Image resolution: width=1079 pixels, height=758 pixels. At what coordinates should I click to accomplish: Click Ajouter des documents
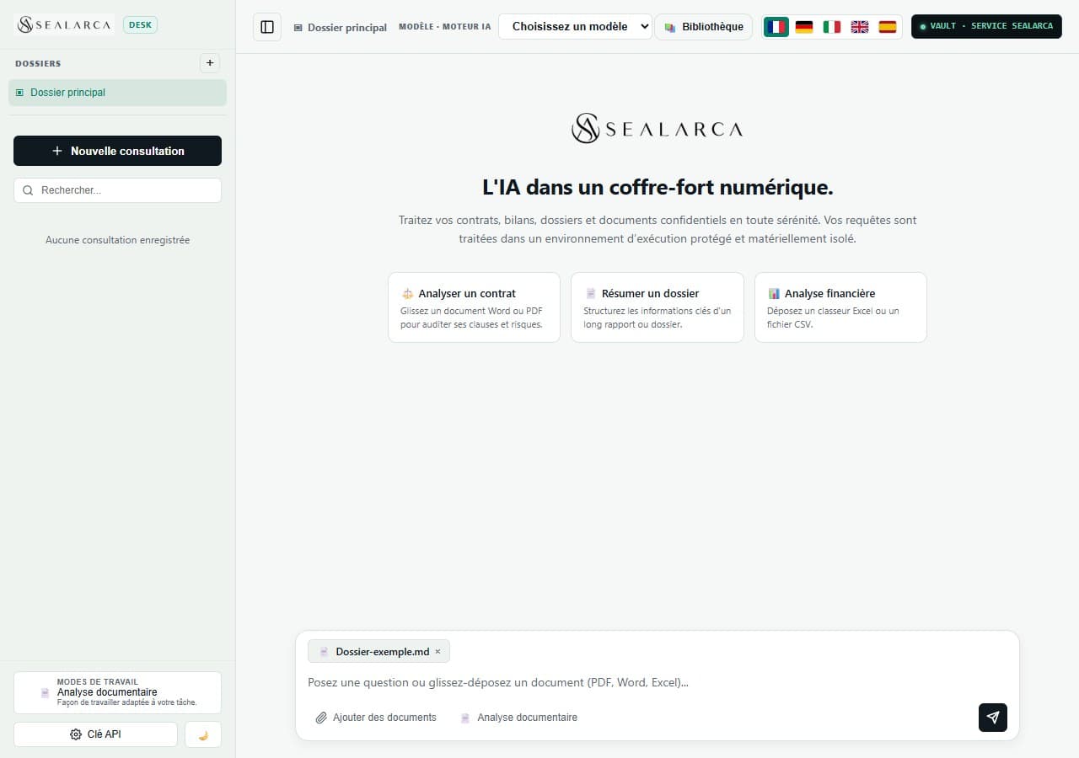376,718
